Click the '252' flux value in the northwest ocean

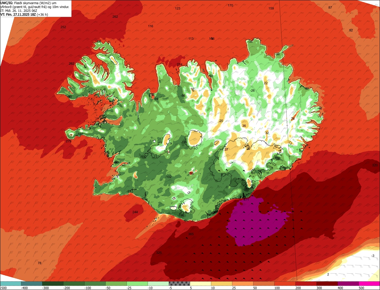pyautogui.click(x=63, y=27)
